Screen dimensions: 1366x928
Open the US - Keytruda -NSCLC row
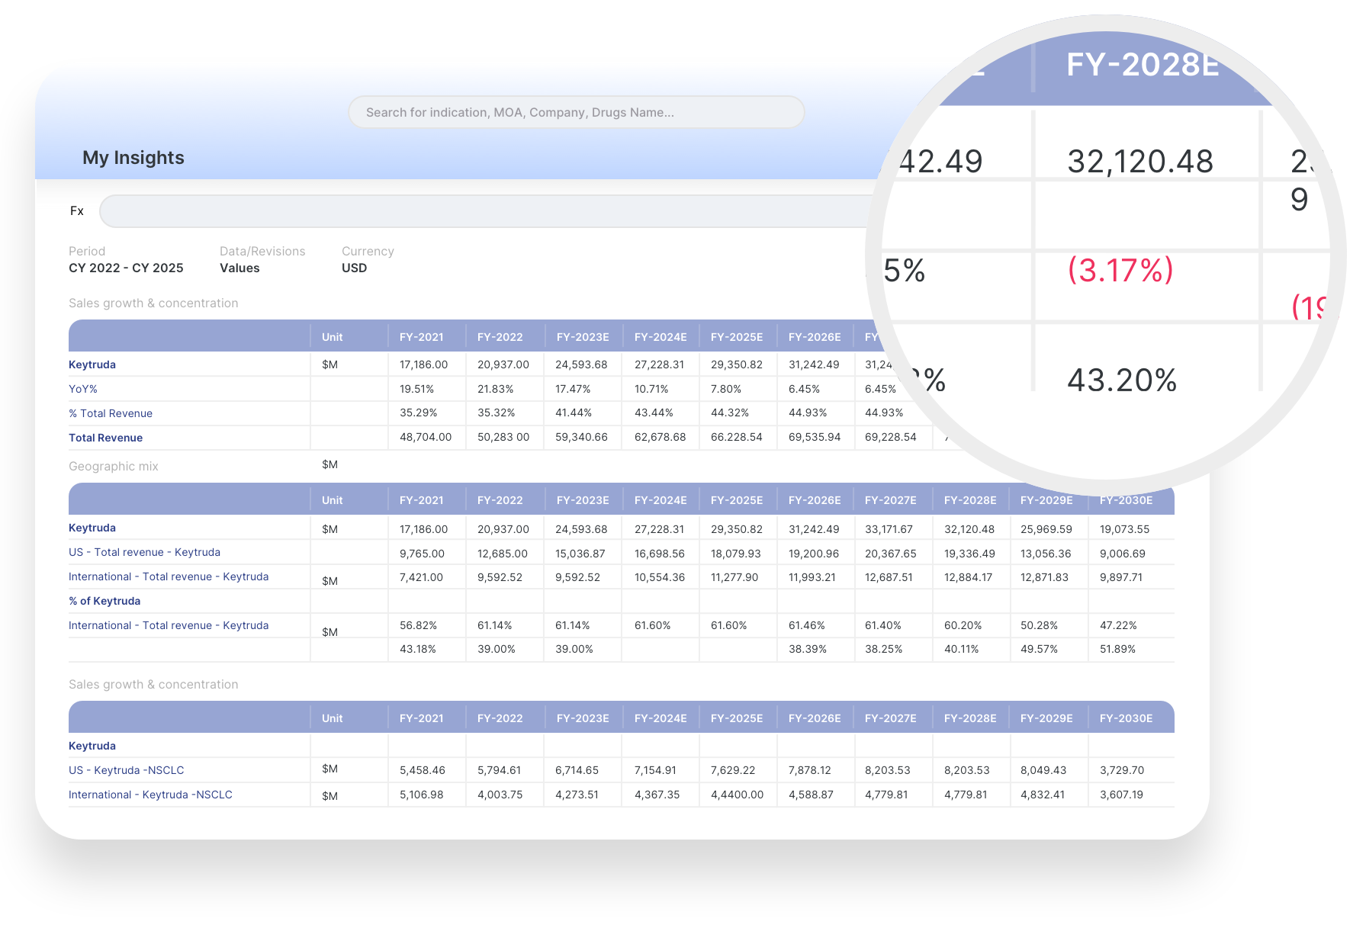click(x=126, y=770)
